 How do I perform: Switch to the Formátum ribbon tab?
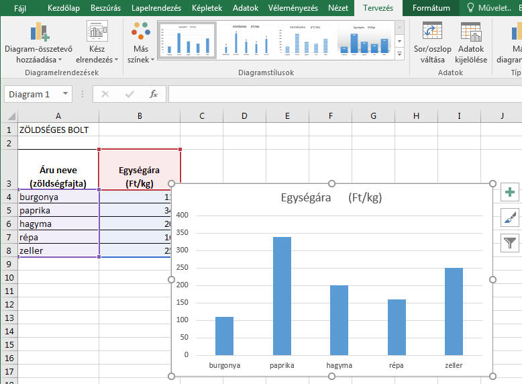pyautogui.click(x=431, y=8)
